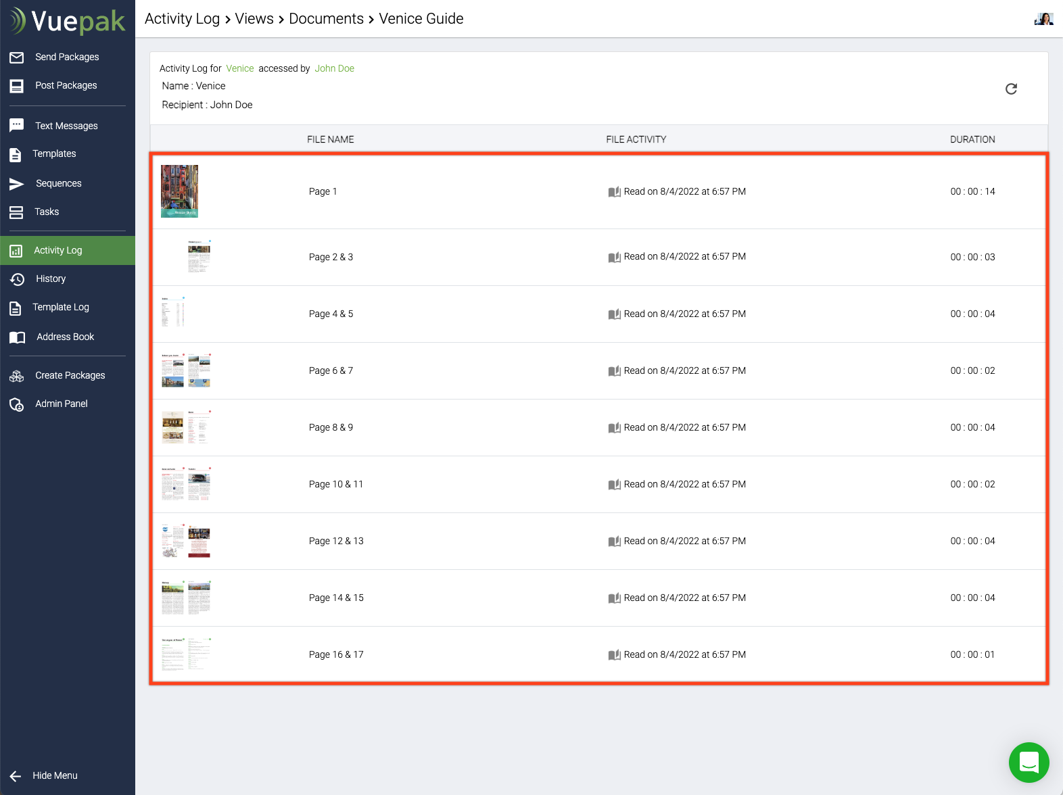Open the chat support bubble
The image size is (1063, 795).
(1029, 763)
